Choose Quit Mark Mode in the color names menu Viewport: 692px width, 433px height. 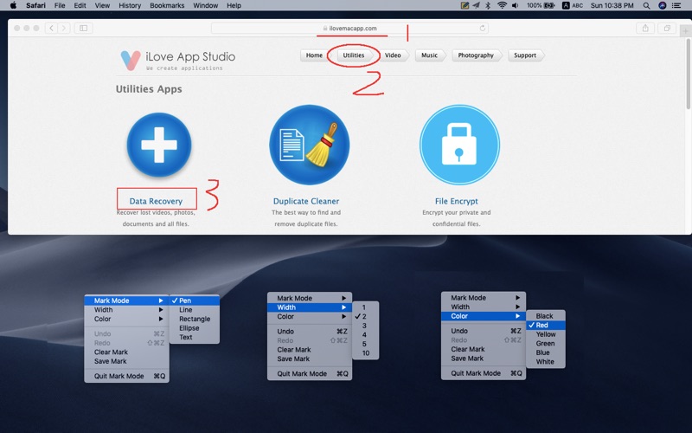coord(484,373)
